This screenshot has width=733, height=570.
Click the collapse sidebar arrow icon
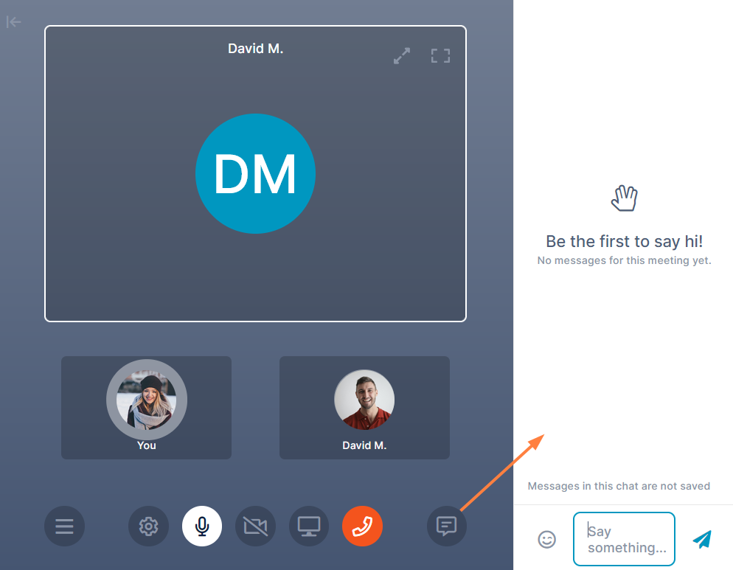[13, 21]
